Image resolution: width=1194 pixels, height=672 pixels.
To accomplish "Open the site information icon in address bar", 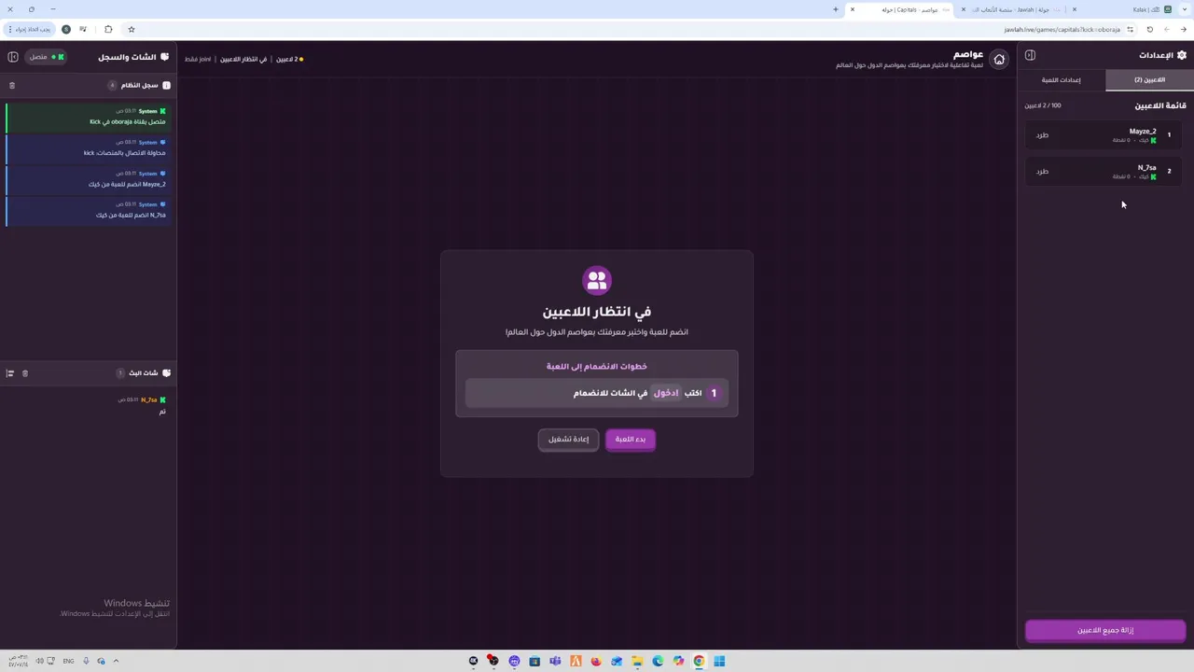I will click(x=1131, y=29).
